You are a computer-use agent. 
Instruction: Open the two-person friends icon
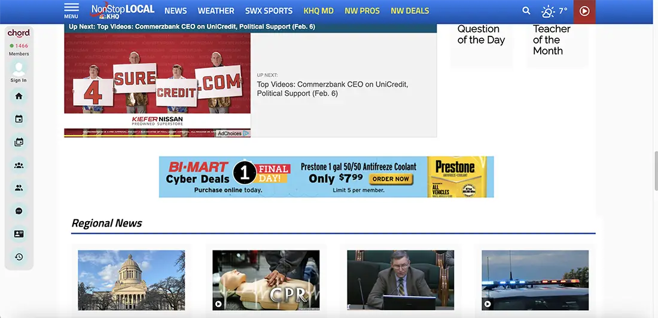[19, 188]
